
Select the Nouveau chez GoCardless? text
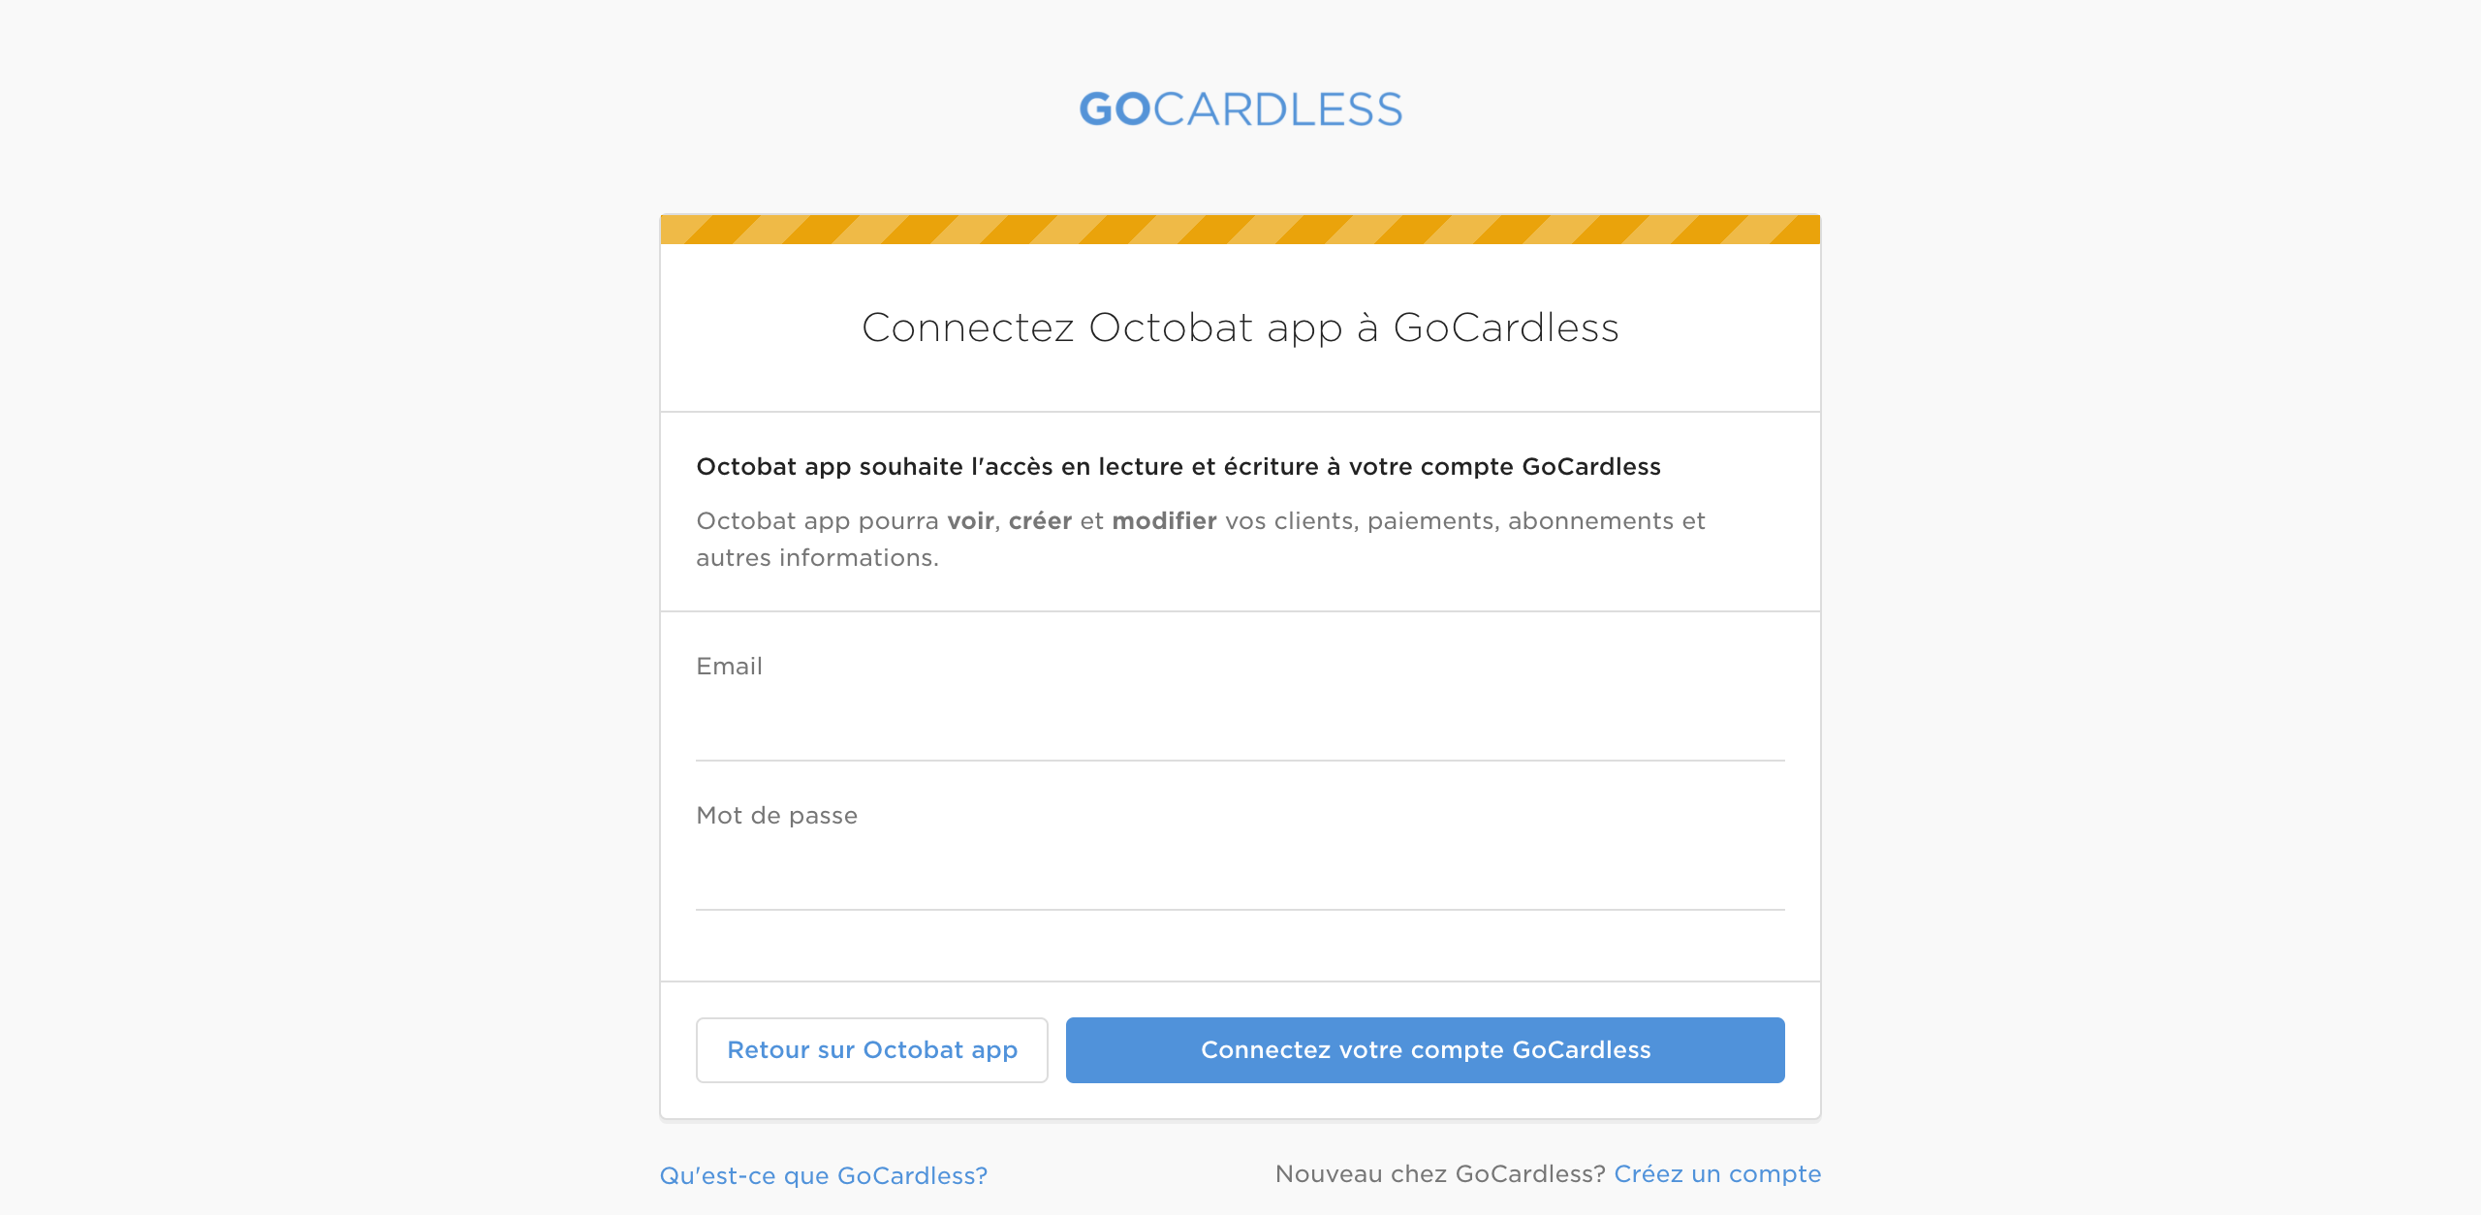pyautogui.click(x=1440, y=1173)
